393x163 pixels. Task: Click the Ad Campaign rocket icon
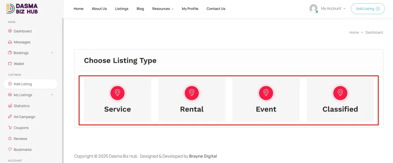pyautogui.click(x=10, y=117)
